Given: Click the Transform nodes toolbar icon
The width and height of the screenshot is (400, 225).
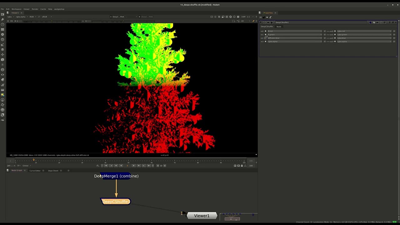Looking at the screenshot, I should (2, 54).
